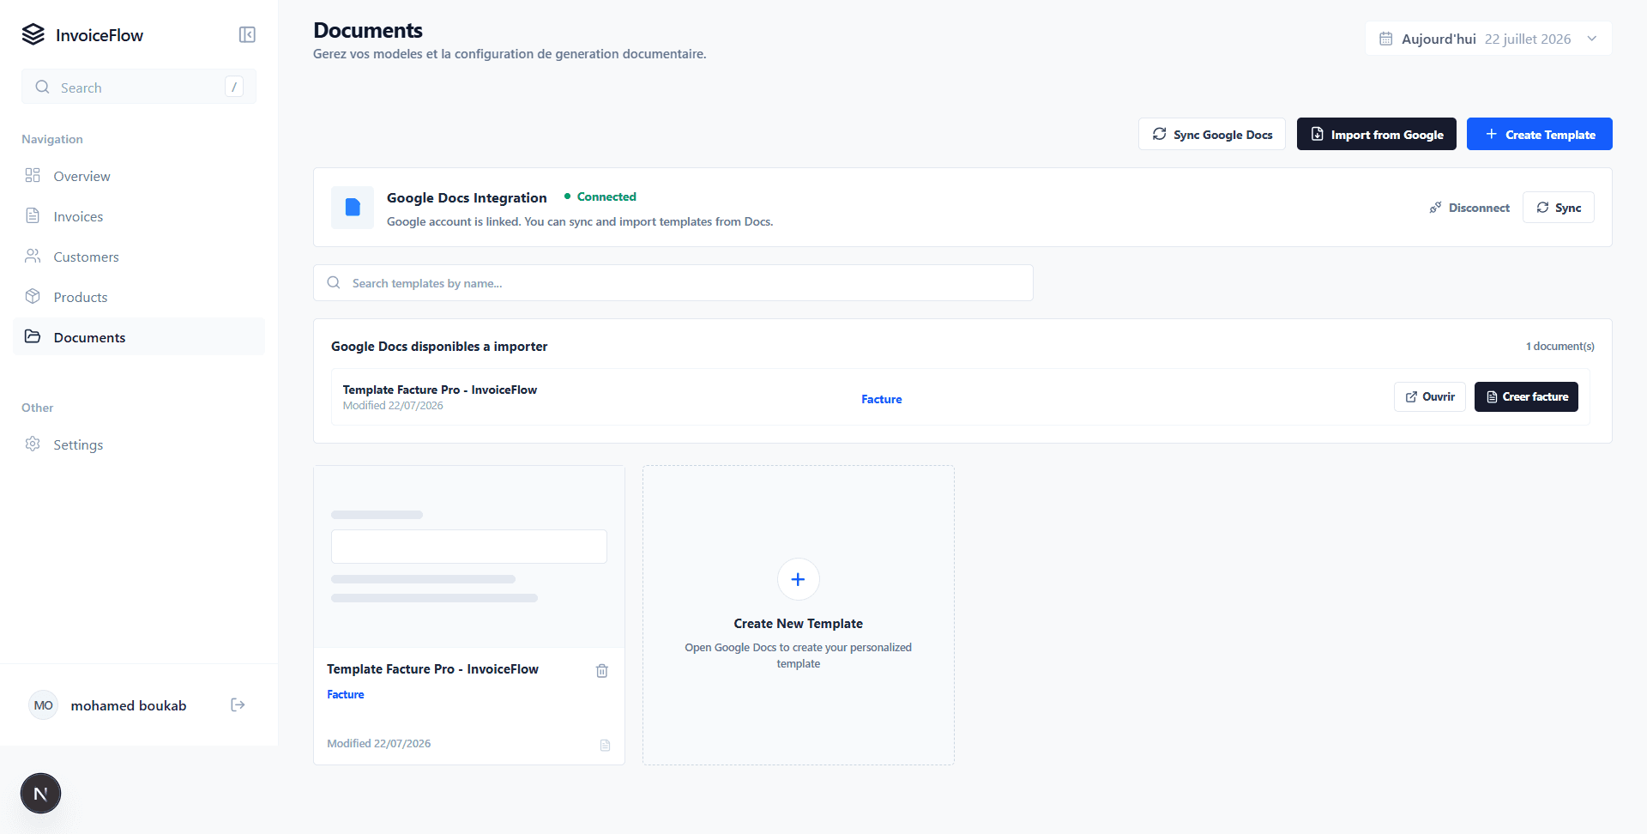Screen dimensions: 1647x834
Task: Open Settings from the sidebar
Action: click(x=139, y=444)
